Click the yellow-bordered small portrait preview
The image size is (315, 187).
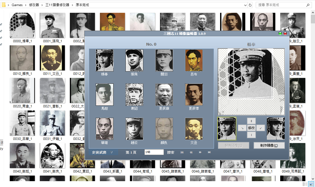[x=227, y=129]
